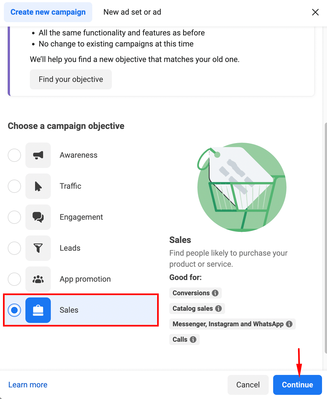
Task: Choose the Leads objective radio button
Action: [x=14, y=248]
